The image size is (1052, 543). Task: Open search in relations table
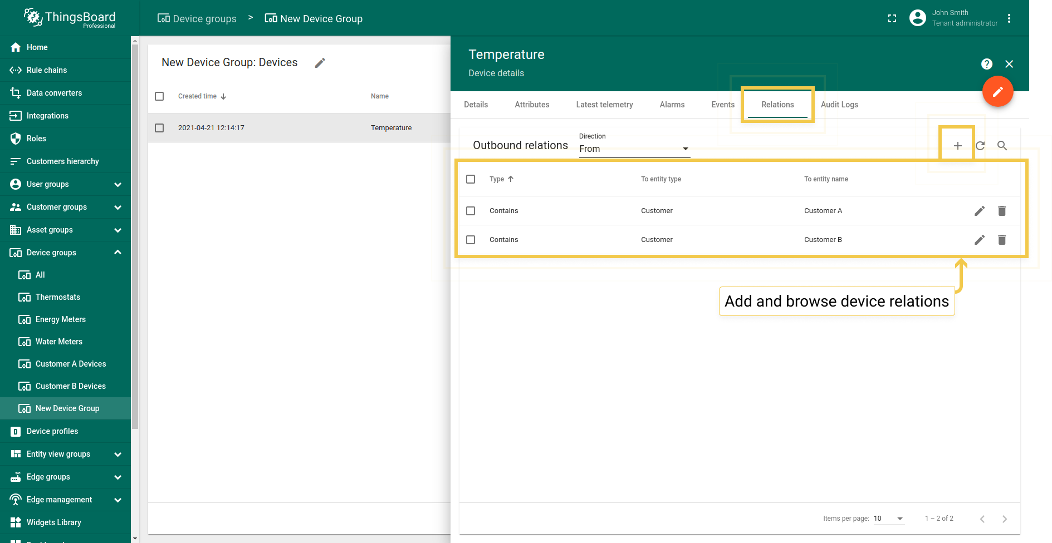click(1002, 146)
